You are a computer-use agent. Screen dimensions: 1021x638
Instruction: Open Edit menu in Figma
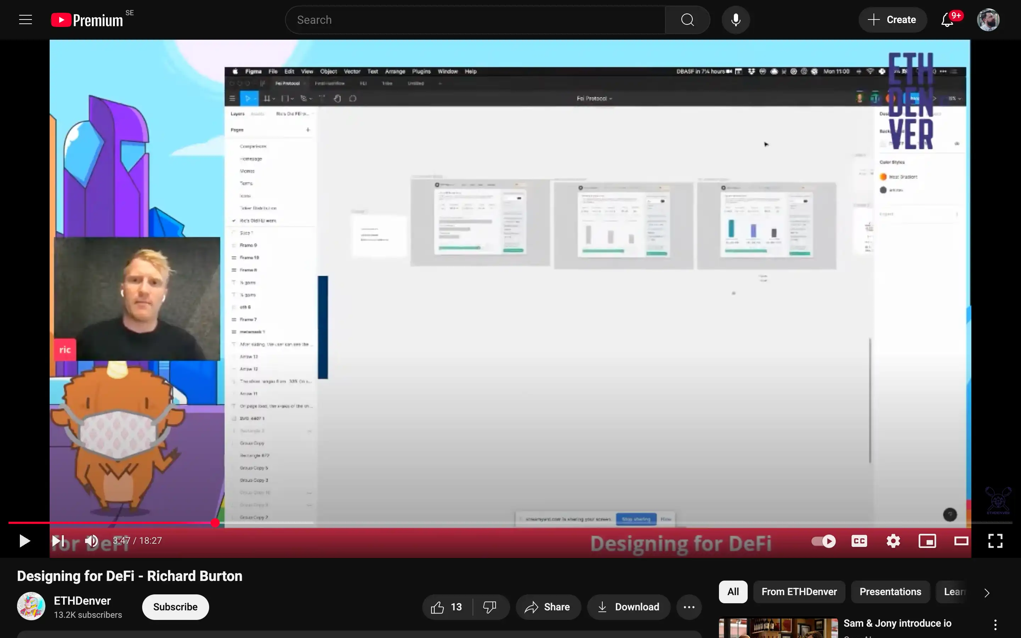tap(289, 71)
